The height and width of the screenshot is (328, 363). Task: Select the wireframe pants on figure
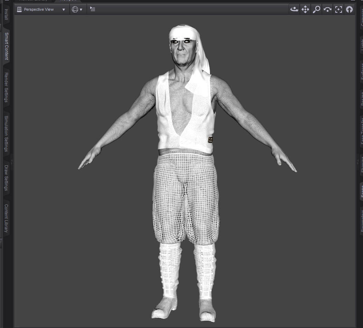tap(186, 199)
